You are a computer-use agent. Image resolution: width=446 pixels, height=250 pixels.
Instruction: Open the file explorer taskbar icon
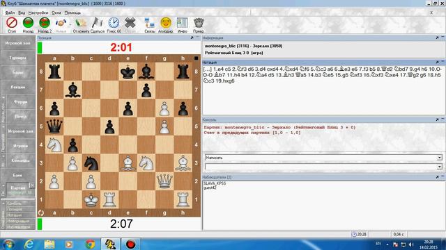coord(49,244)
